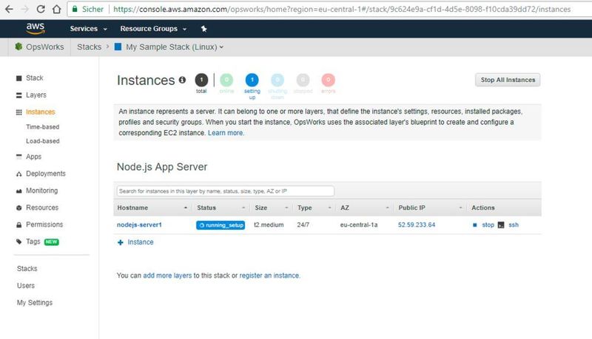Open the nodejs-server1 hostname link
Viewport: 592px width, 339px height.
[139, 225]
